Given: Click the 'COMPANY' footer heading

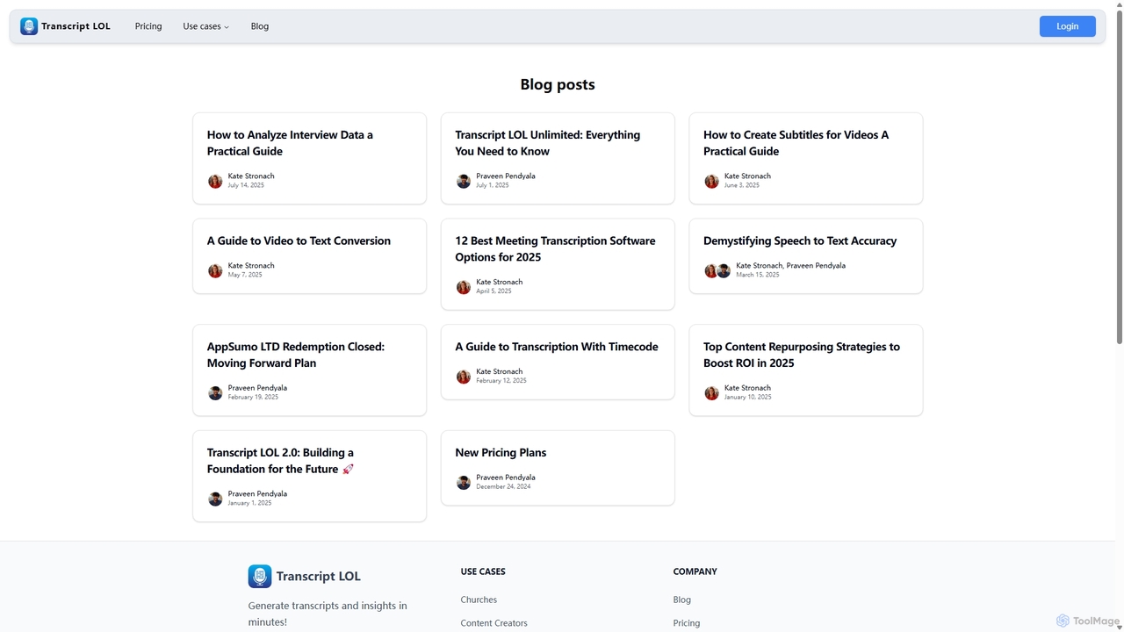Looking at the screenshot, I should coord(695,571).
